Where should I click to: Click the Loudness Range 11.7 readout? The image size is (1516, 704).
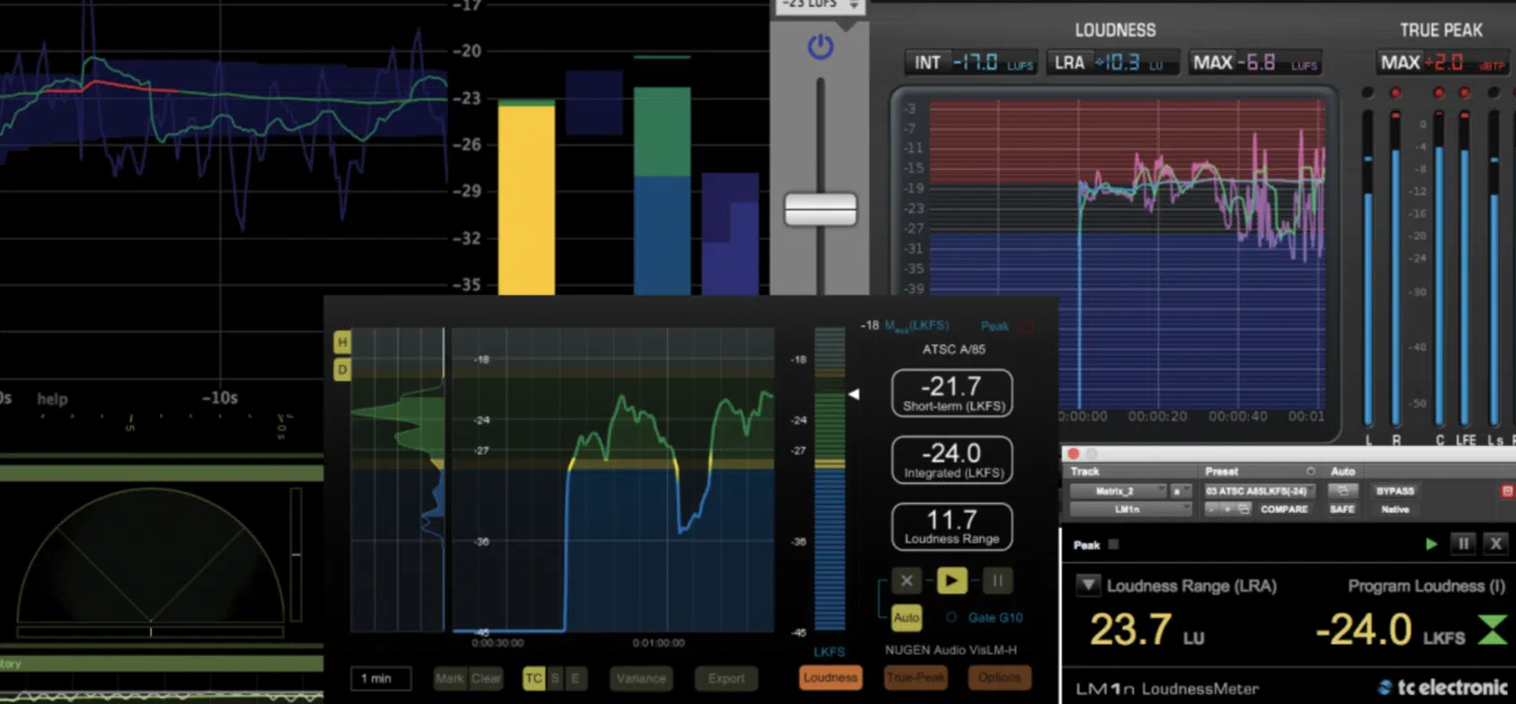952,527
